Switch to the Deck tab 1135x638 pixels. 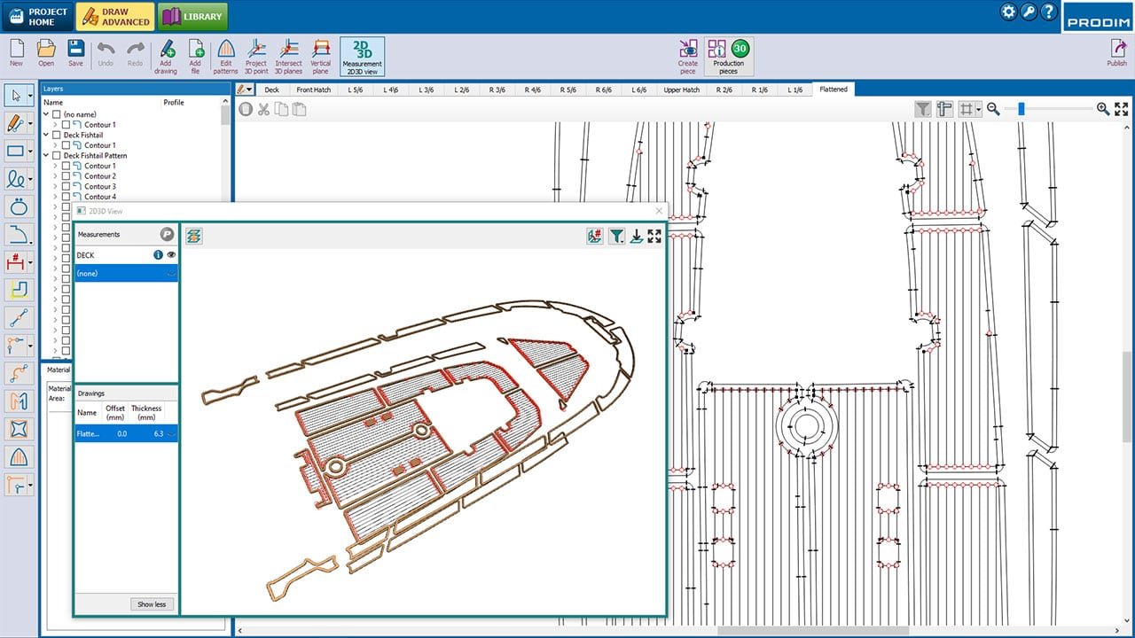pyautogui.click(x=271, y=89)
